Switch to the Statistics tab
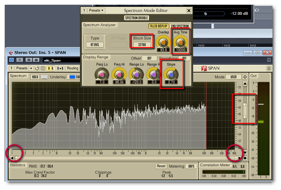281x190 pixels. pyautogui.click(x=18, y=165)
